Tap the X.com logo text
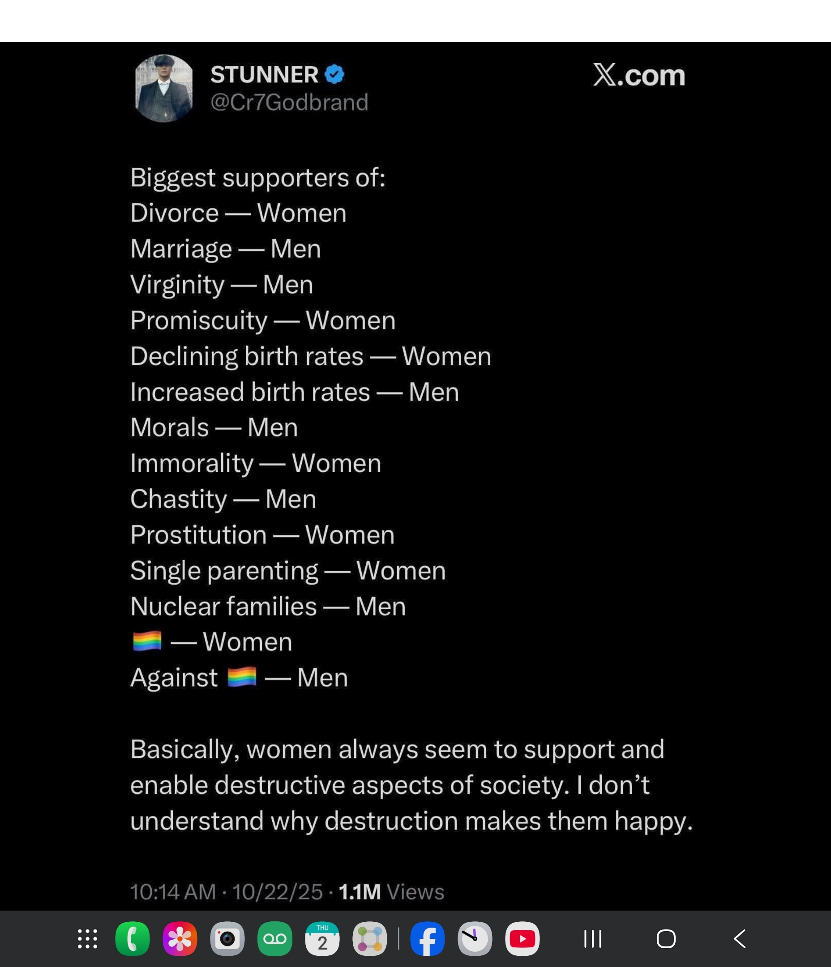The image size is (831, 967). 638,75
